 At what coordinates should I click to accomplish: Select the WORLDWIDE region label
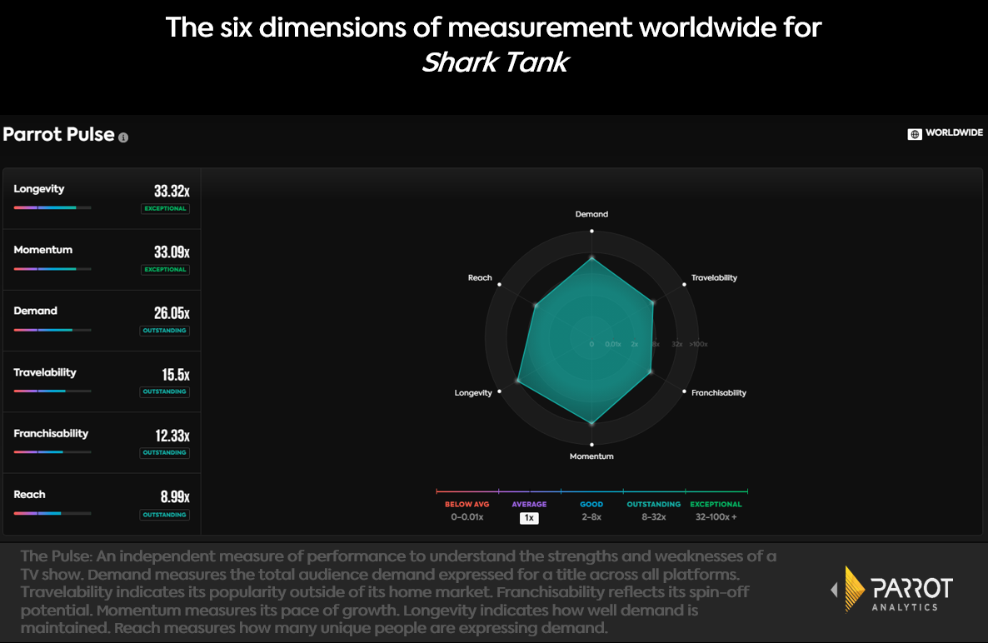(x=954, y=133)
